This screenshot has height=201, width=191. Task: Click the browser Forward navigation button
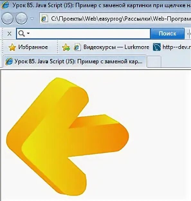[x=21, y=19]
